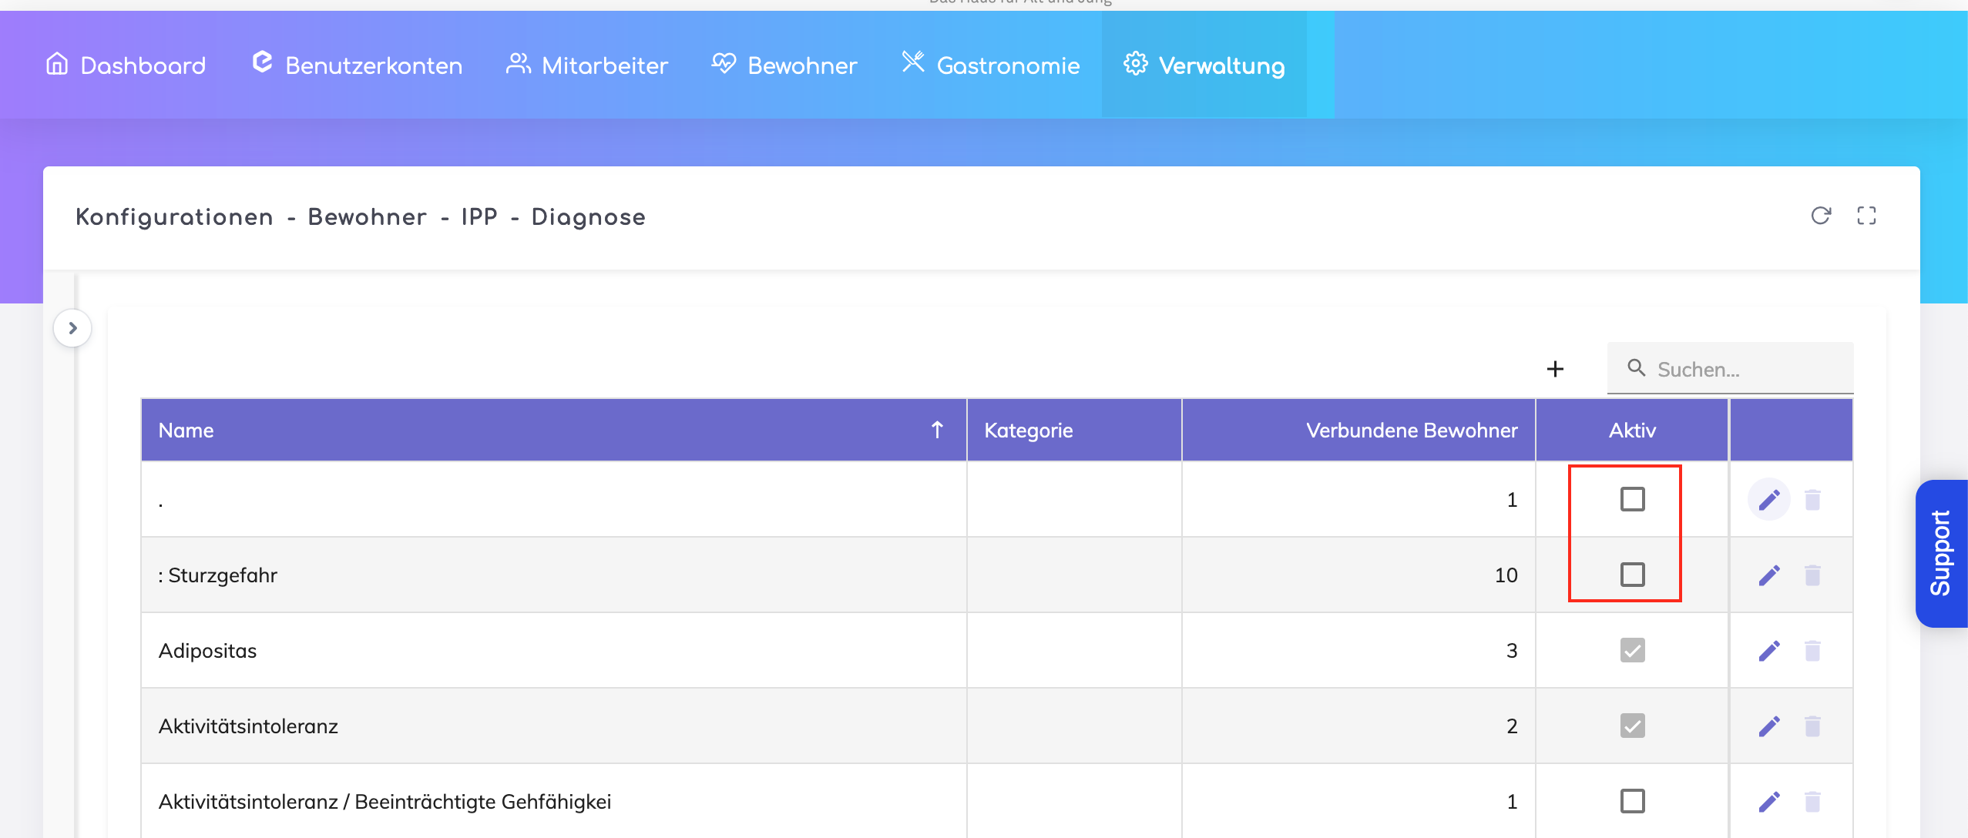Open the Support side button
This screenshot has height=838, width=1968.
click(x=1940, y=553)
